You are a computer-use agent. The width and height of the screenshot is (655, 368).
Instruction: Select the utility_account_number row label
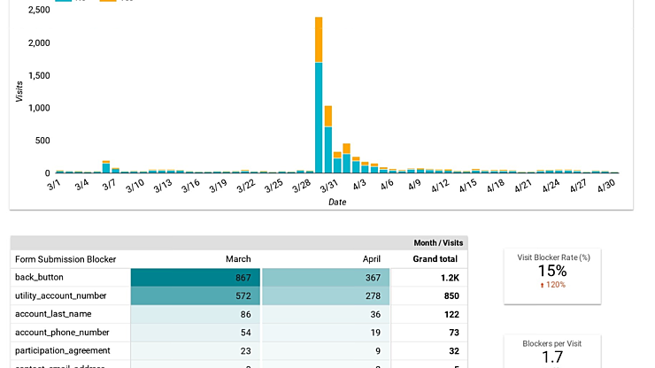point(60,295)
